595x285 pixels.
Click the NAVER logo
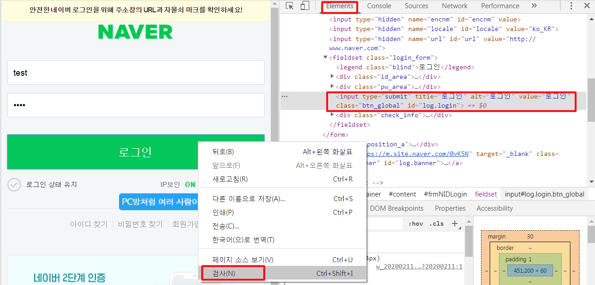point(135,32)
